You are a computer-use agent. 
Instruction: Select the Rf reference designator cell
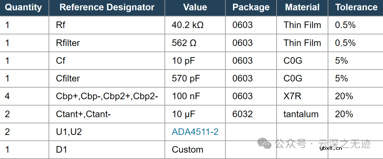point(61,25)
